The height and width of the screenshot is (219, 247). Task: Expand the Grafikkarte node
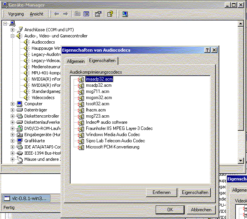click(x=12, y=141)
